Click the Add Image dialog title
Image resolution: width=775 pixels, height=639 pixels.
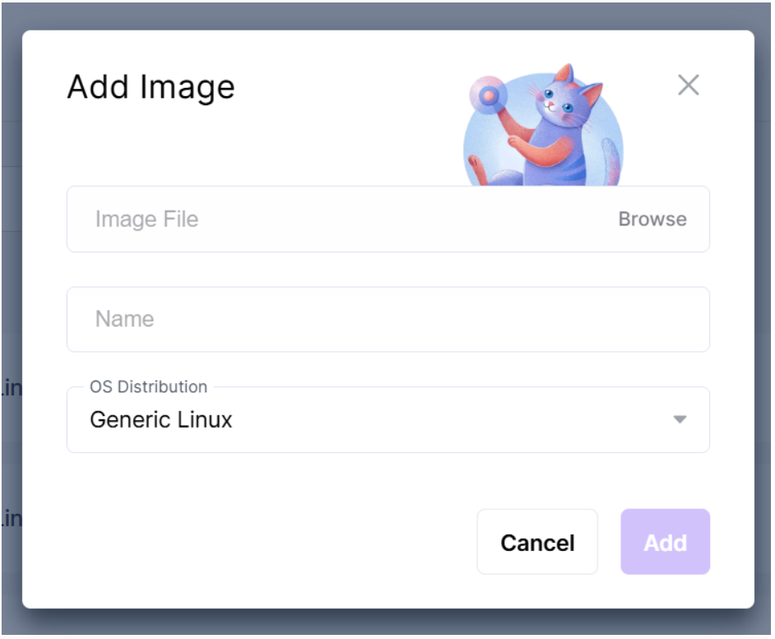pyautogui.click(x=150, y=87)
